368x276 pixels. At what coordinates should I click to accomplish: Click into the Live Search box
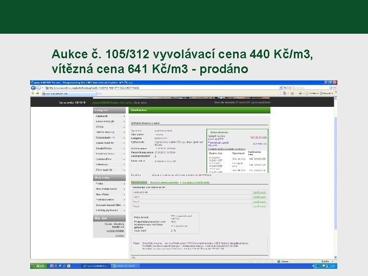[x=311, y=88]
